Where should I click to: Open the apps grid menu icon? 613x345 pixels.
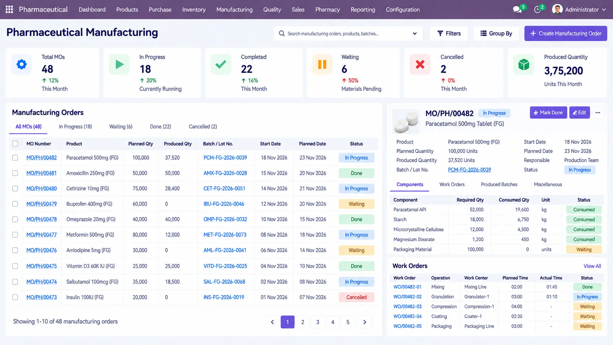point(10,10)
